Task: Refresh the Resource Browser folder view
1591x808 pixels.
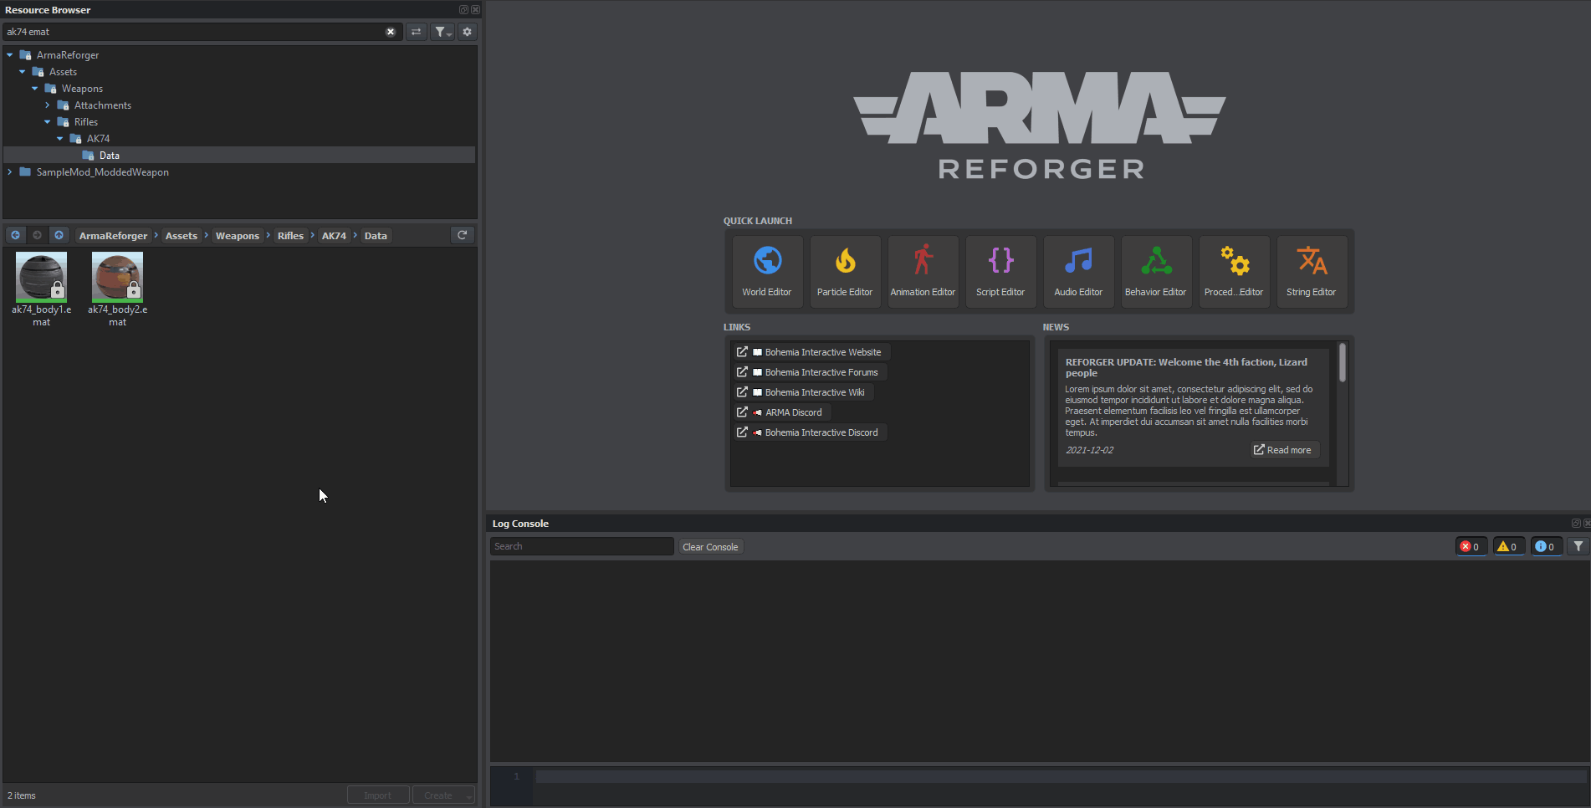Action: coord(463,235)
